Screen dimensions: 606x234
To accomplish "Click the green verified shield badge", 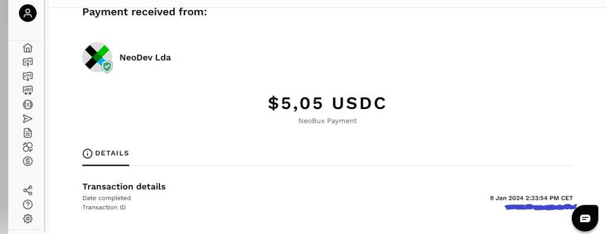I will (107, 67).
